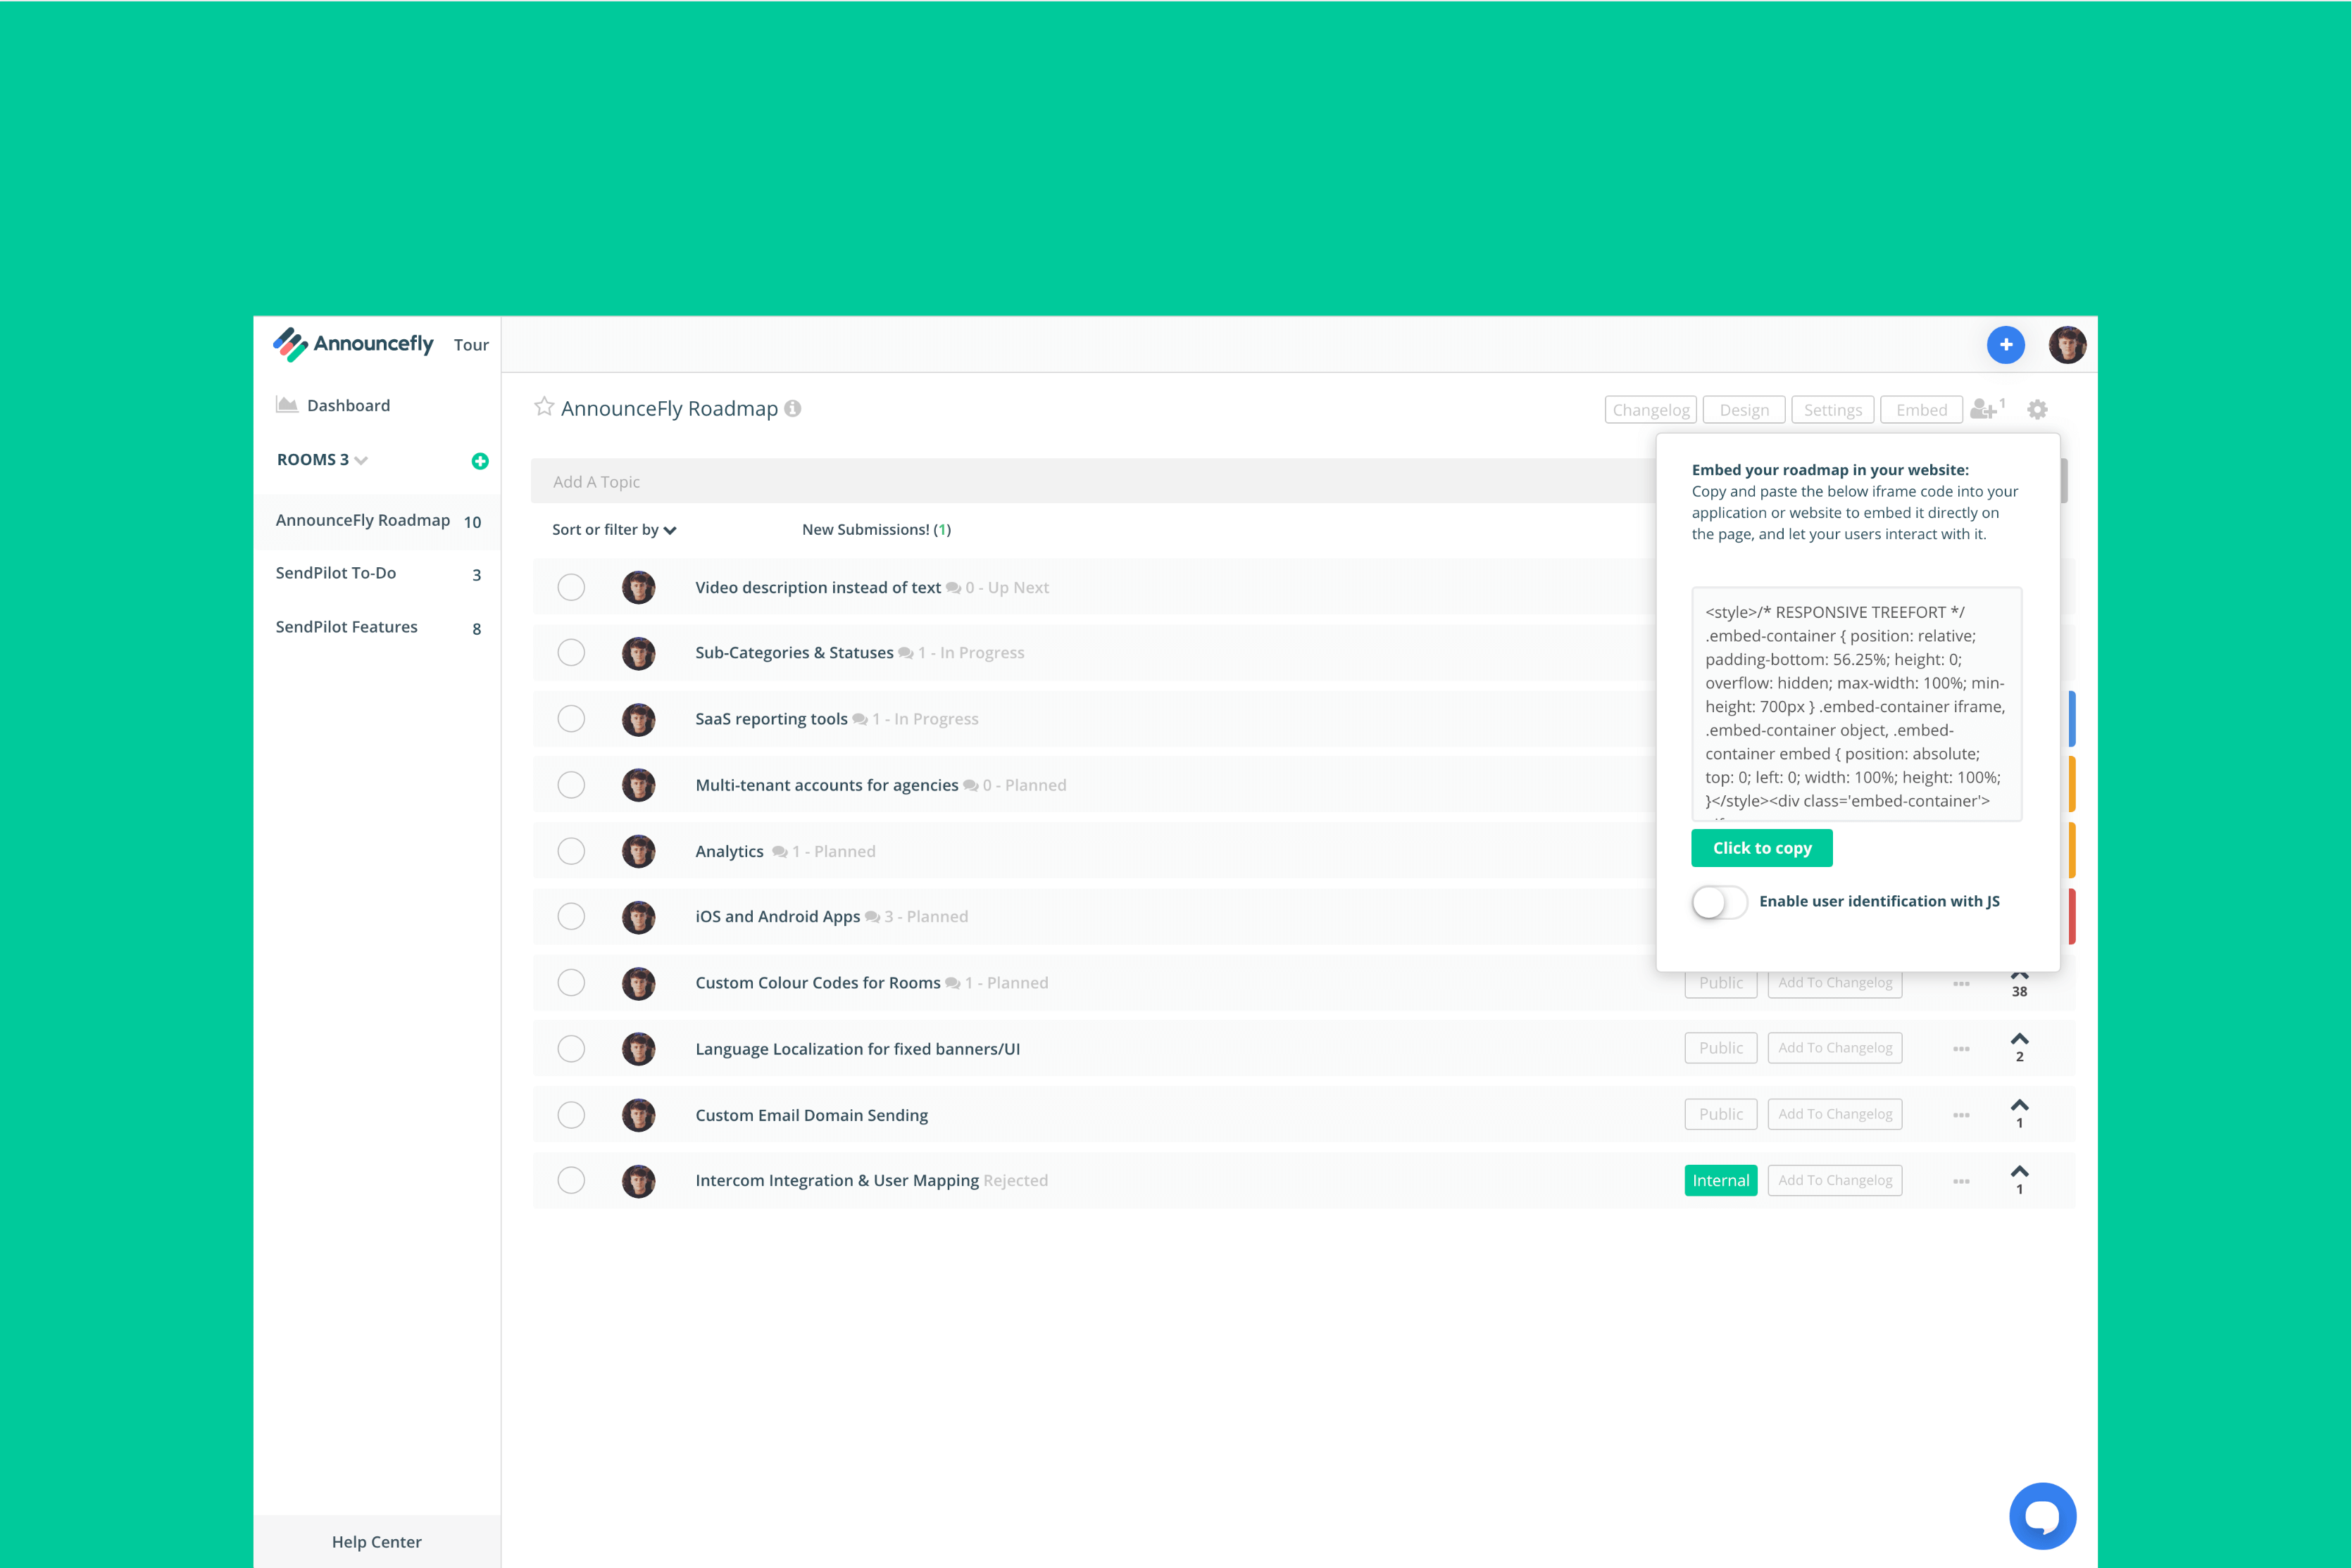Switch to the Design tab

coord(1743,409)
